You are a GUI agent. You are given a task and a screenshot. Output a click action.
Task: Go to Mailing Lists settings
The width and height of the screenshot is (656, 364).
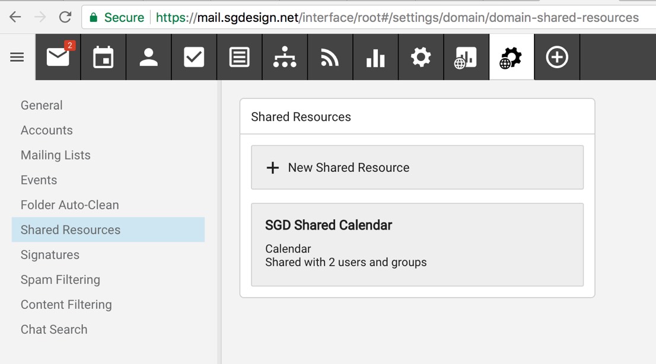coord(56,155)
